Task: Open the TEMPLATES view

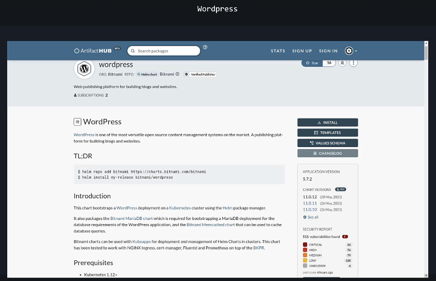Action: [x=328, y=133]
